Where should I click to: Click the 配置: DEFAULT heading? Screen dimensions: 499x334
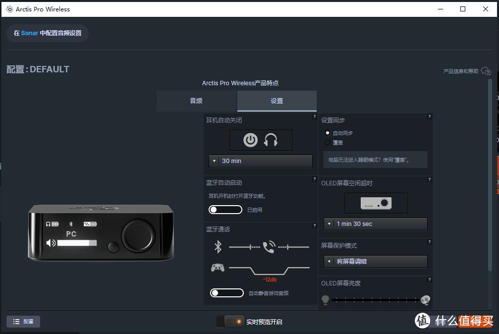[x=38, y=69]
